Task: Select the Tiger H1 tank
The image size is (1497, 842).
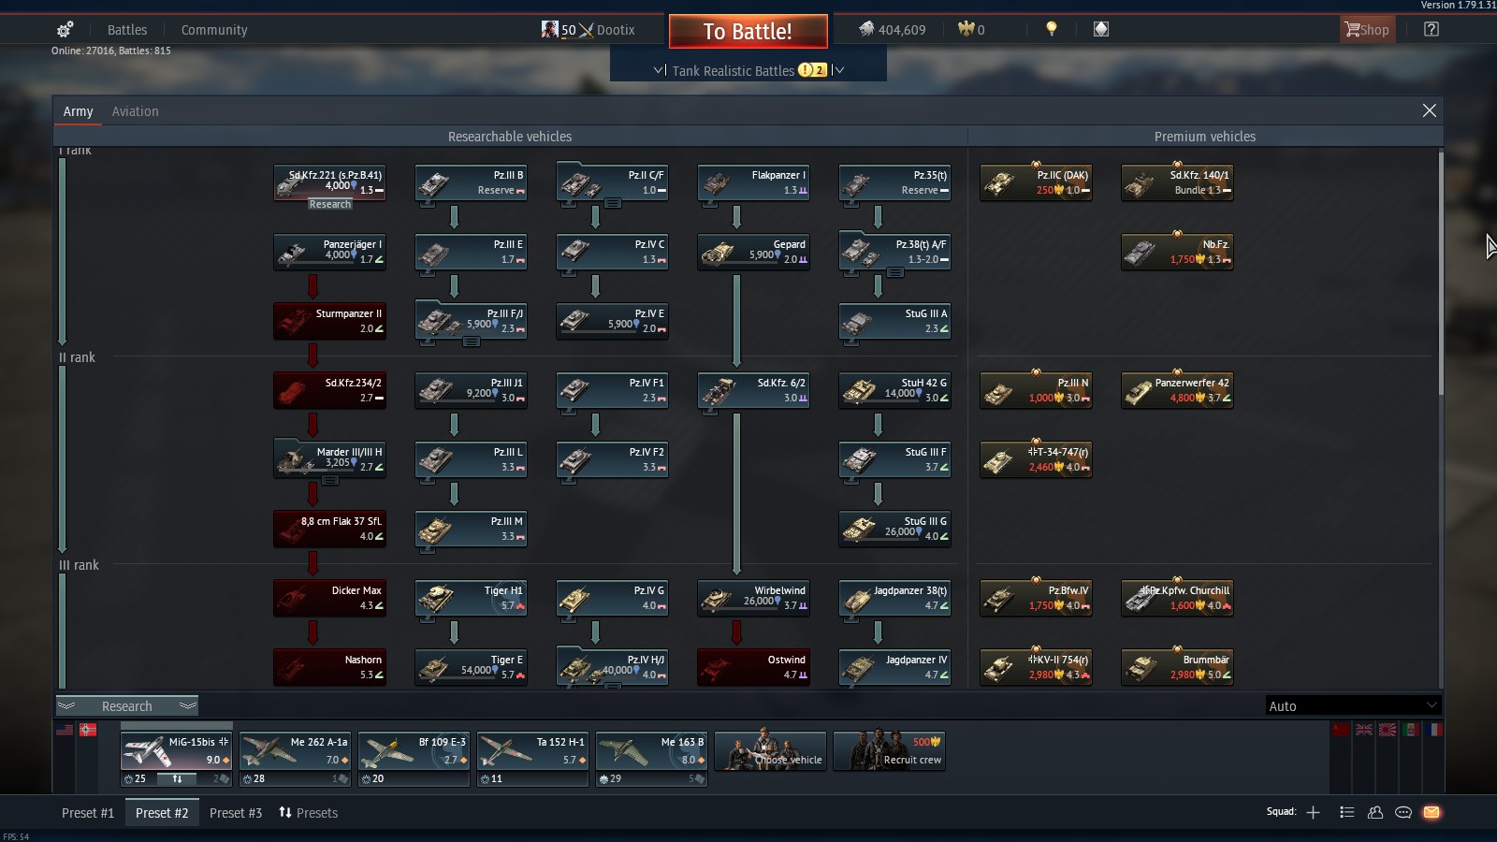Action: point(471,598)
